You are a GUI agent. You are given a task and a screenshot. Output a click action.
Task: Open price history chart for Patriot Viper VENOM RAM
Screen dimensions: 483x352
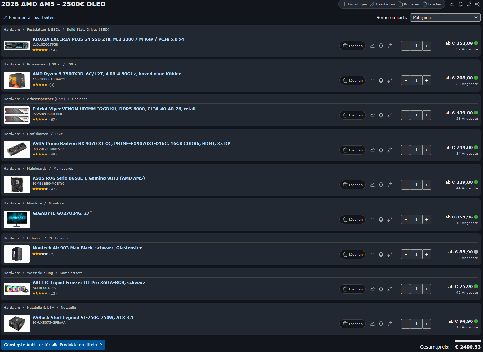click(373, 115)
